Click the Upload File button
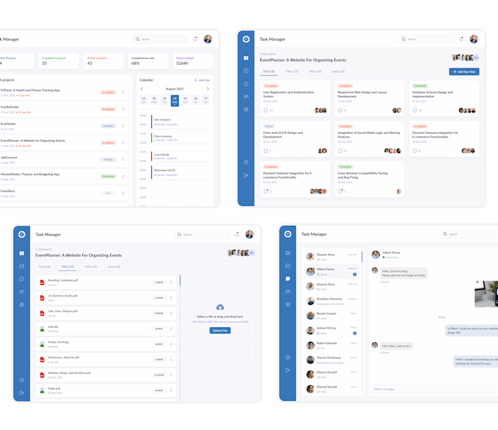498x430 pixels. tap(220, 330)
